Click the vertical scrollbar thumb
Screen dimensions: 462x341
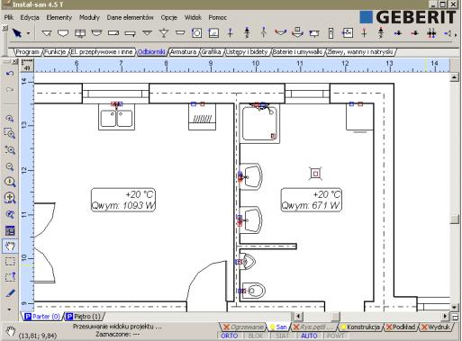tap(454, 219)
